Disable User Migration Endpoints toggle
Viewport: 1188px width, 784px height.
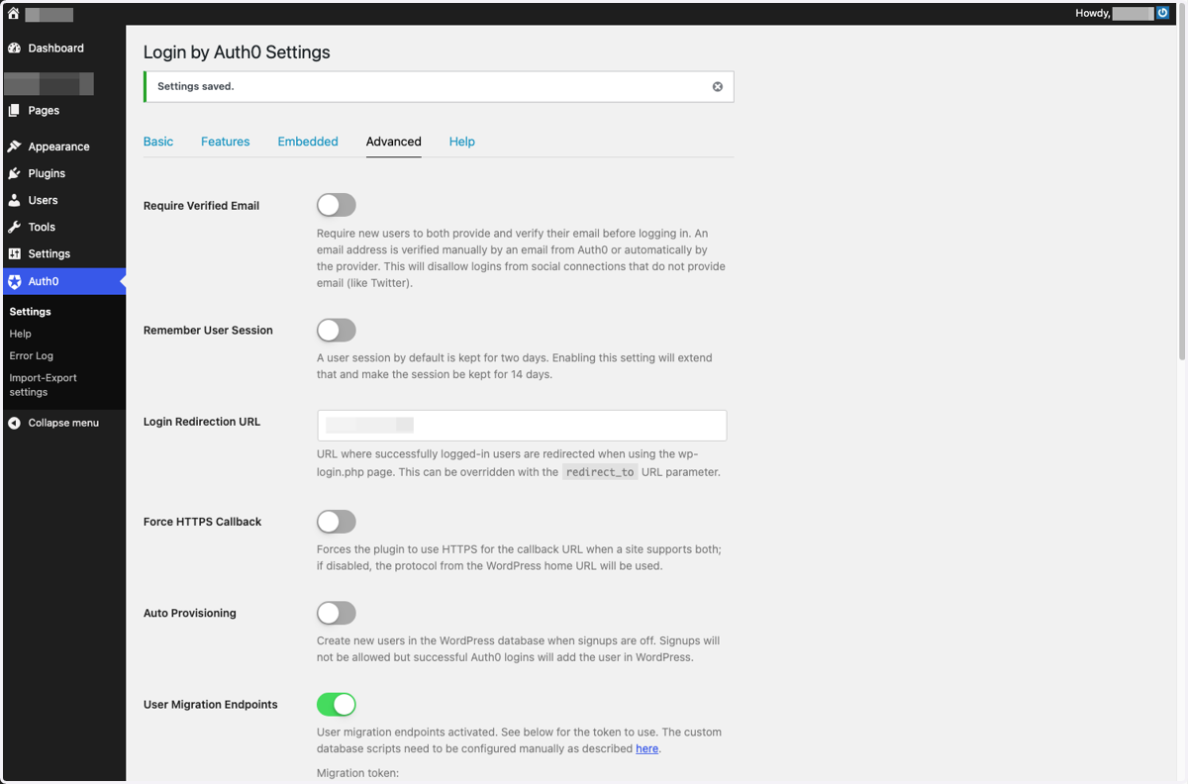click(337, 704)
